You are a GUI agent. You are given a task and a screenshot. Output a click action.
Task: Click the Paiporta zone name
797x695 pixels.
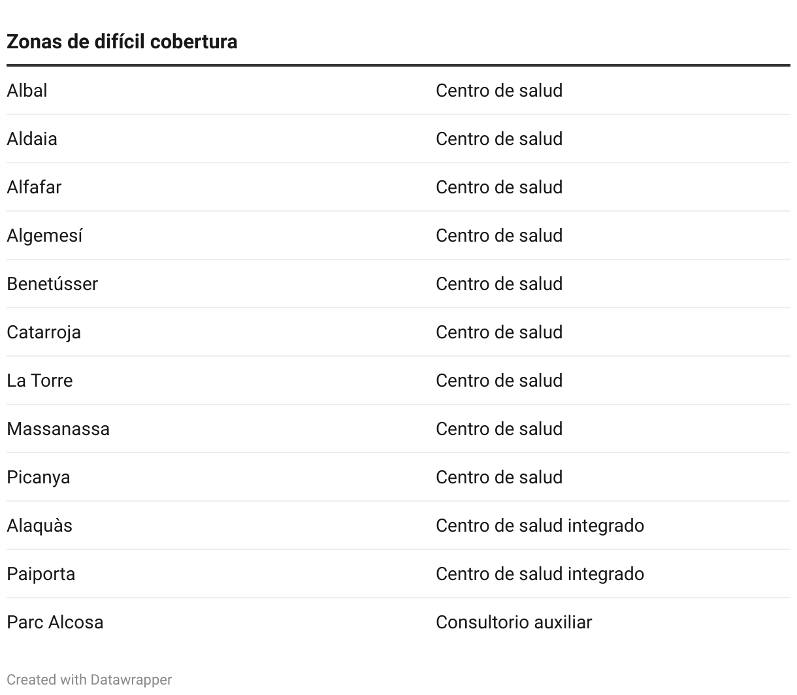[41, 574]
